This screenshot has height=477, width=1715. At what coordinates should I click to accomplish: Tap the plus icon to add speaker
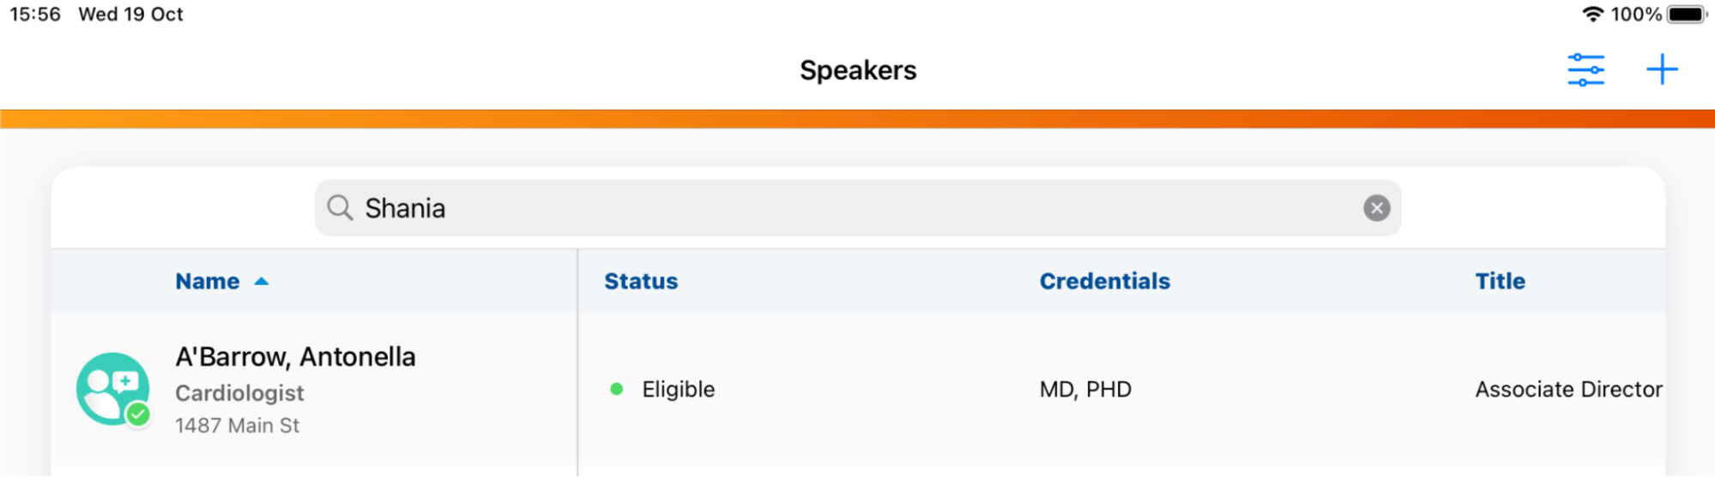[x=1662, y=70]
